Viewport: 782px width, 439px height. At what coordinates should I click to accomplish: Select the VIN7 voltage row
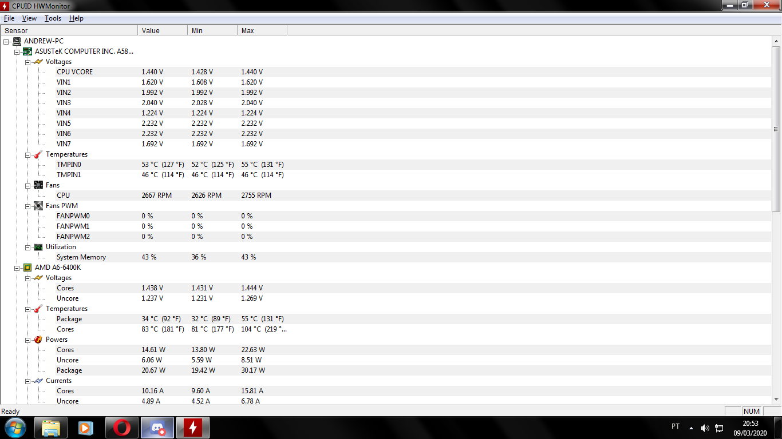coord(386,144)
